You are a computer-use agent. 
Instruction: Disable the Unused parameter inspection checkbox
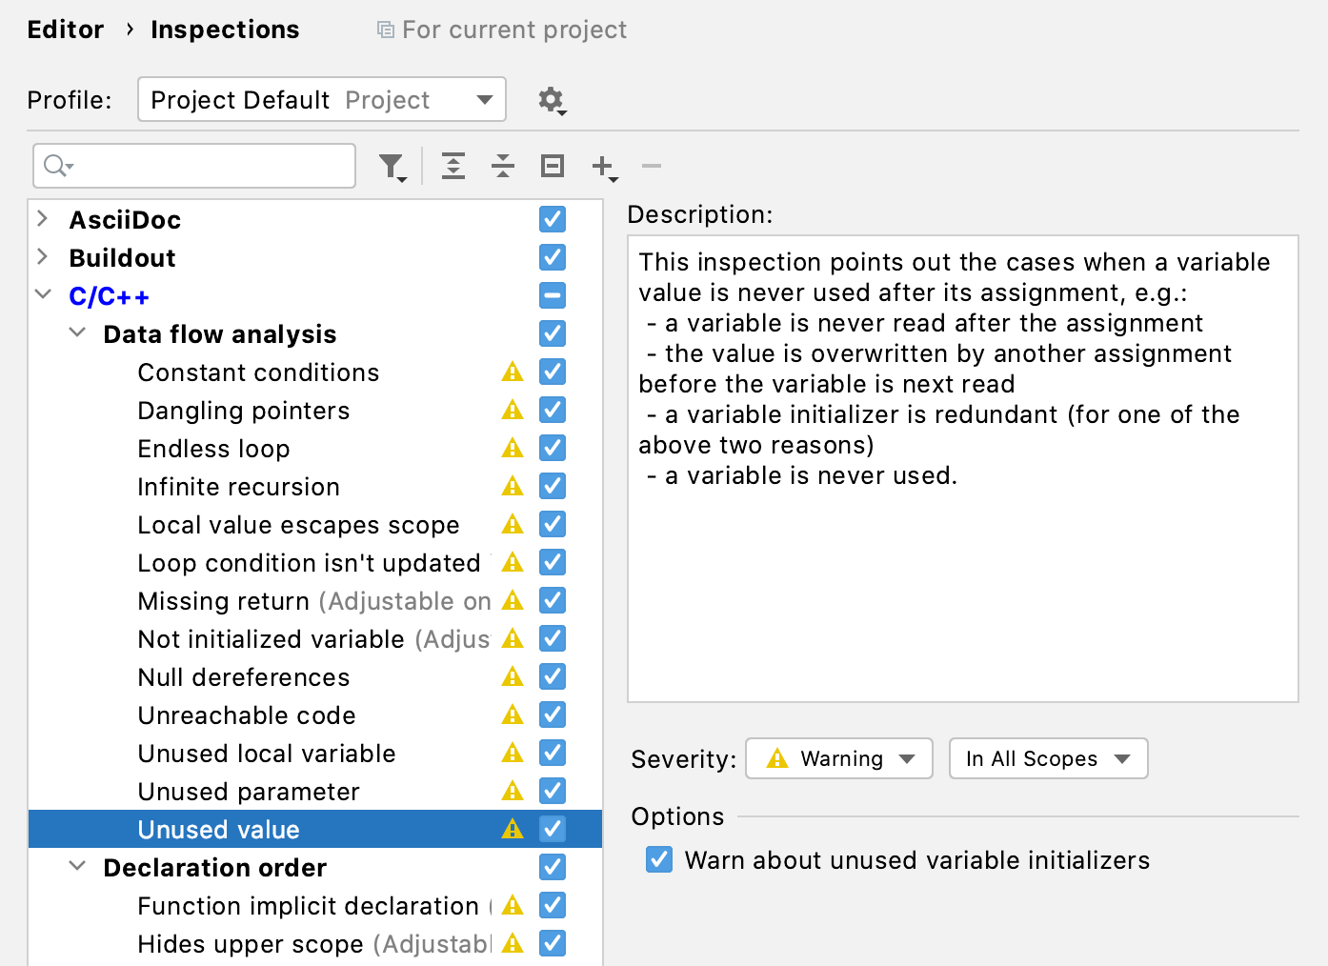pyautogui.click(x=552, y=791)
